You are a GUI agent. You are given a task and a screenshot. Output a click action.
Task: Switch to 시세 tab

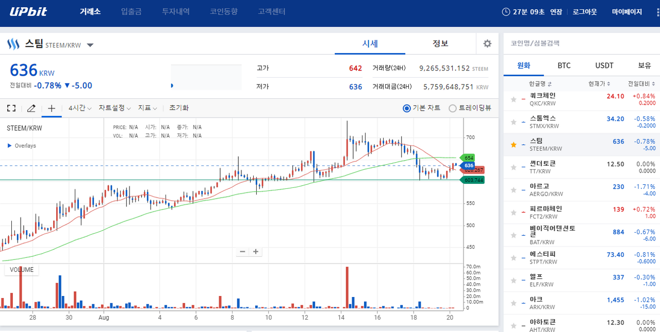click(x=370, y=44)
